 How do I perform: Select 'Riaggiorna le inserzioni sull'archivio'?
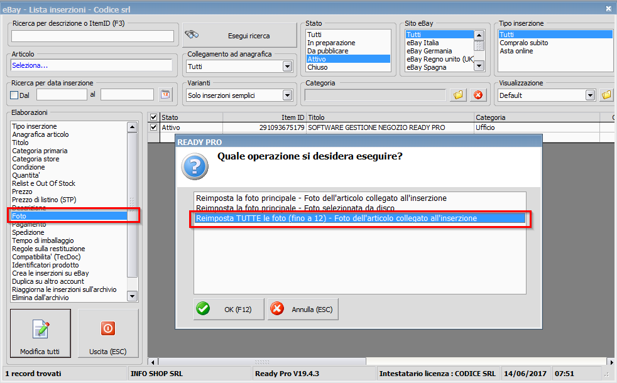pyautogui.click(x=69, y=290)
